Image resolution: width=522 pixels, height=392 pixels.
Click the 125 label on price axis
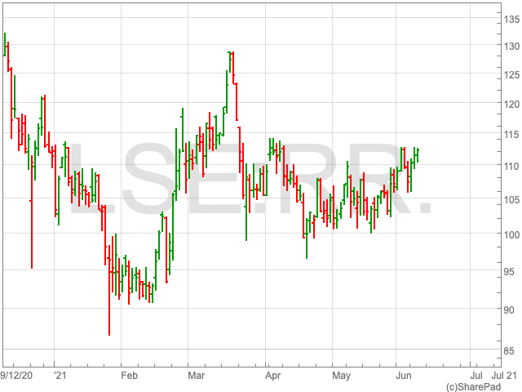pos(511,76)
